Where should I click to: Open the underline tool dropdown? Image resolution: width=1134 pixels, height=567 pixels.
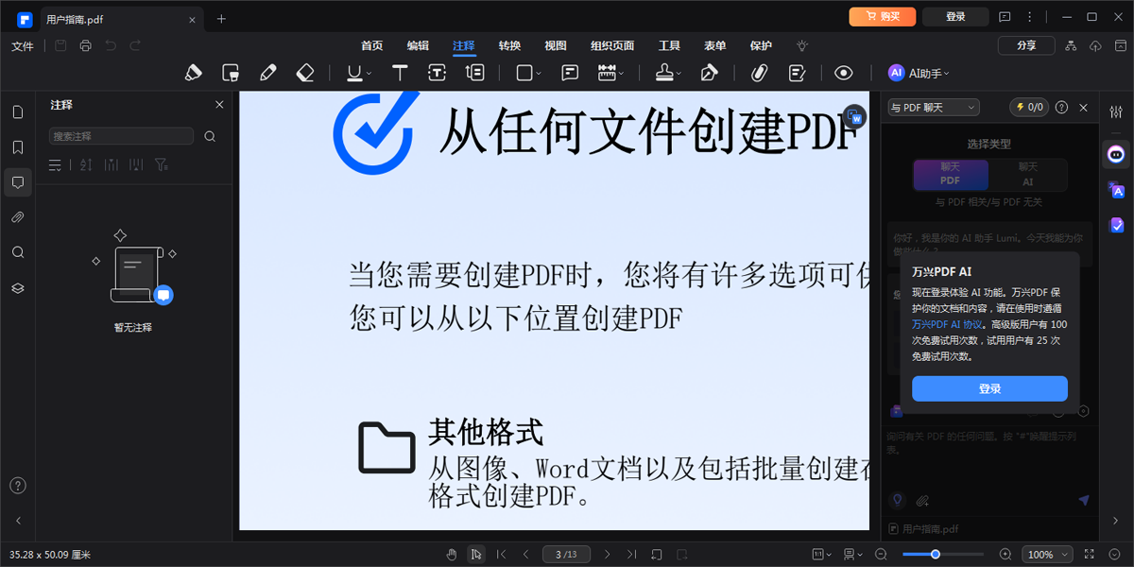[369, 73]
